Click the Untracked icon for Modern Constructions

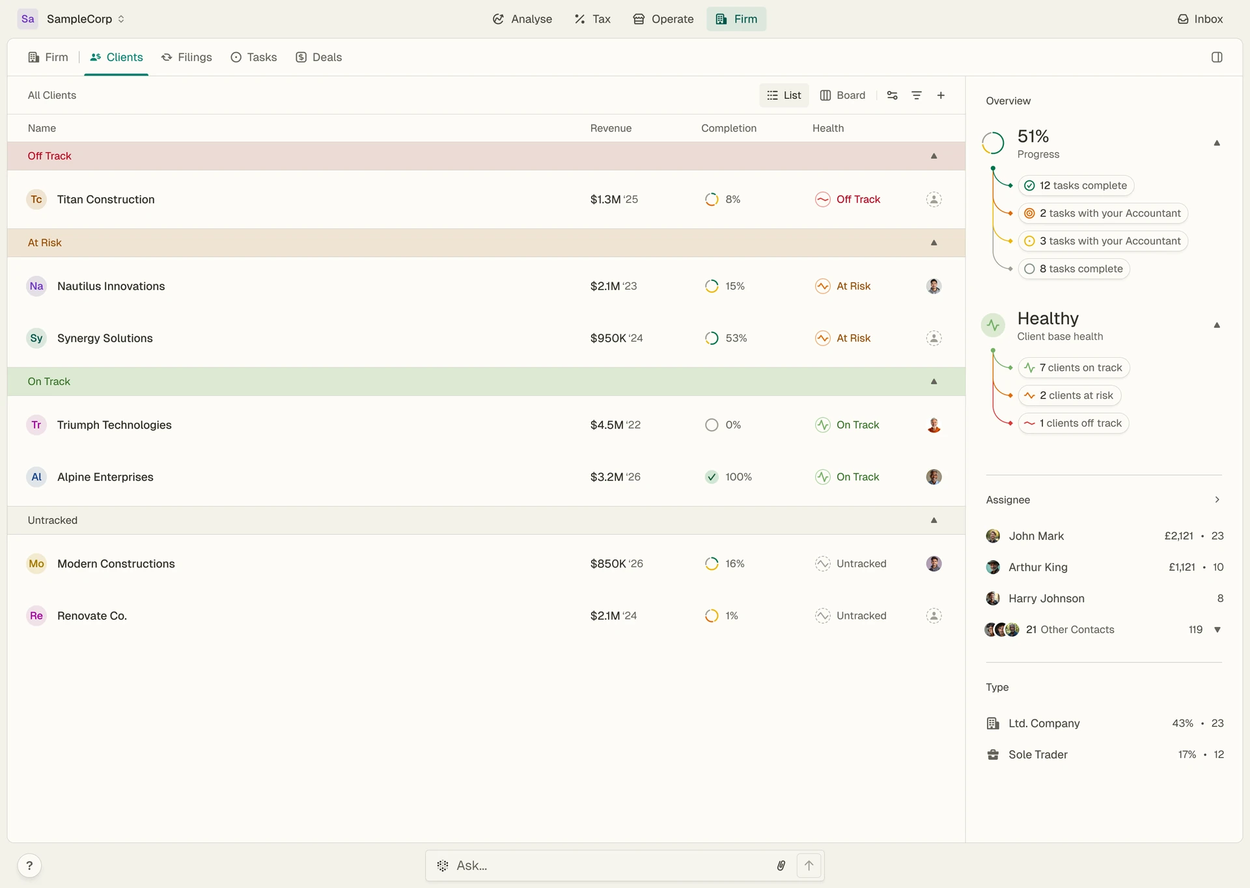coord(822,563)
